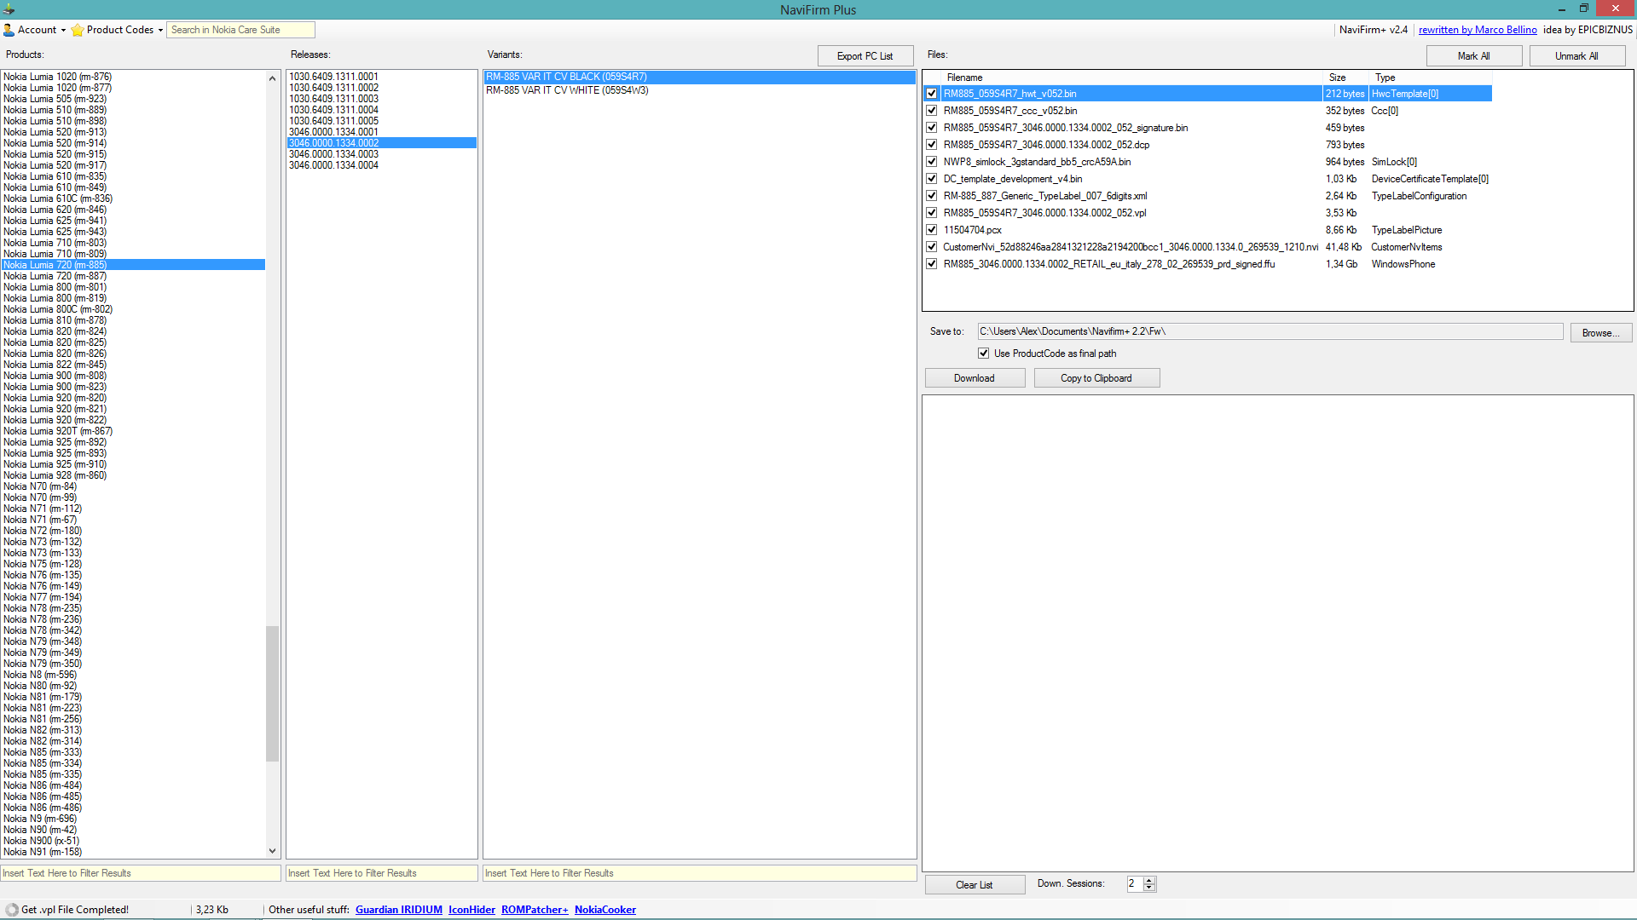Open IconHider link
The width and height of the screenshot is (1637, 920).
click(471, 910)
